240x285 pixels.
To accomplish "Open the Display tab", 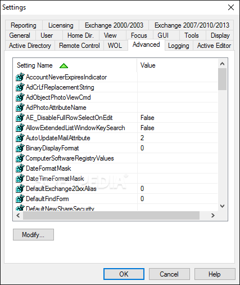I will point(220,35).
